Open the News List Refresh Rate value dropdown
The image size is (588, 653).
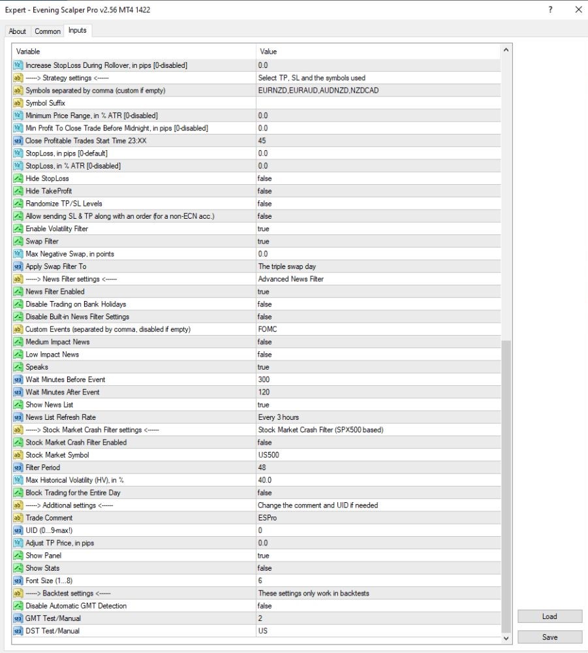point(379,417)
